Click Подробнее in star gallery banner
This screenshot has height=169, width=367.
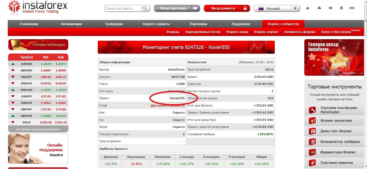click(x=349, y=73)
